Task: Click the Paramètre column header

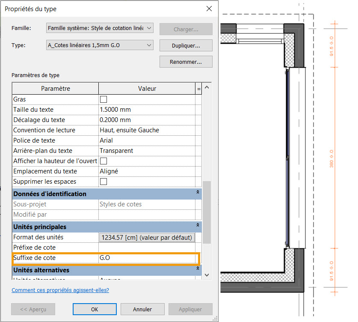Action: (x=56, y=89)
